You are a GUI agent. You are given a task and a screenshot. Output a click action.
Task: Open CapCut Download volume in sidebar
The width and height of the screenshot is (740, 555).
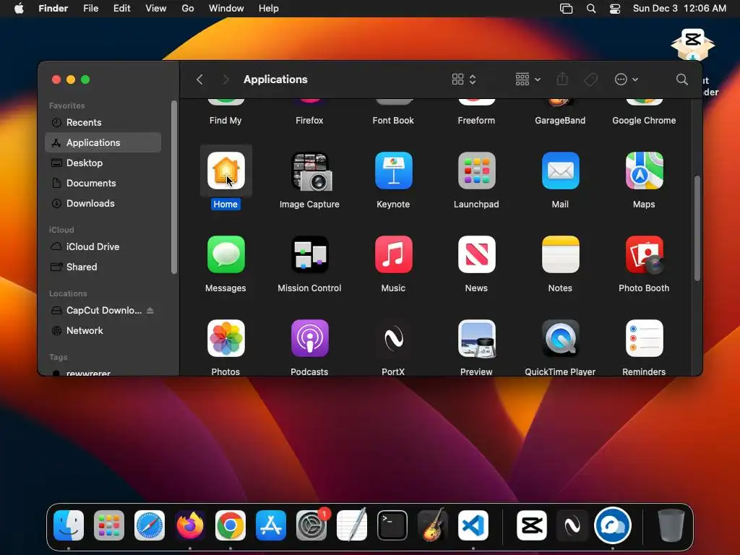click(x=103, y=311)
